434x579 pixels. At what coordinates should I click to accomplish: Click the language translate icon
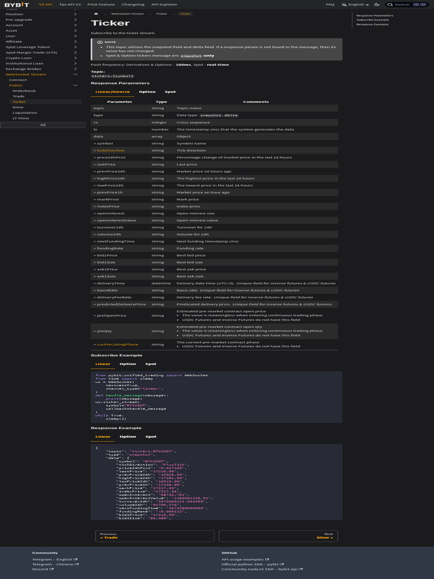[344, 5]
